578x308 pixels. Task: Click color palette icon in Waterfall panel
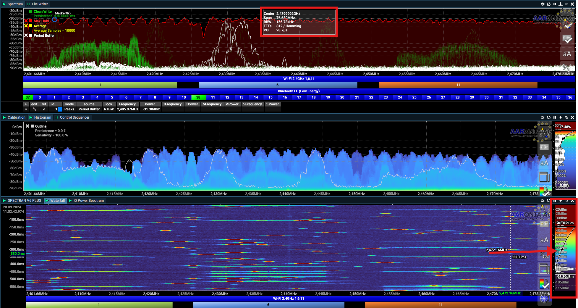tap(544, 284)
